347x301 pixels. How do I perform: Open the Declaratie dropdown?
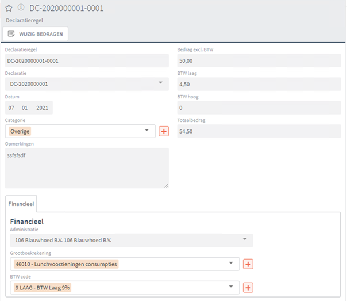[160, 83]
